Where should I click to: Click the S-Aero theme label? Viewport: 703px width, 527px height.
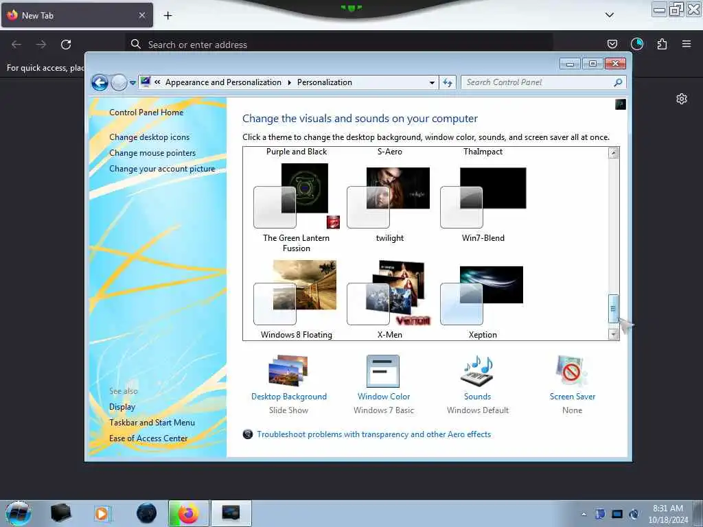390,152
